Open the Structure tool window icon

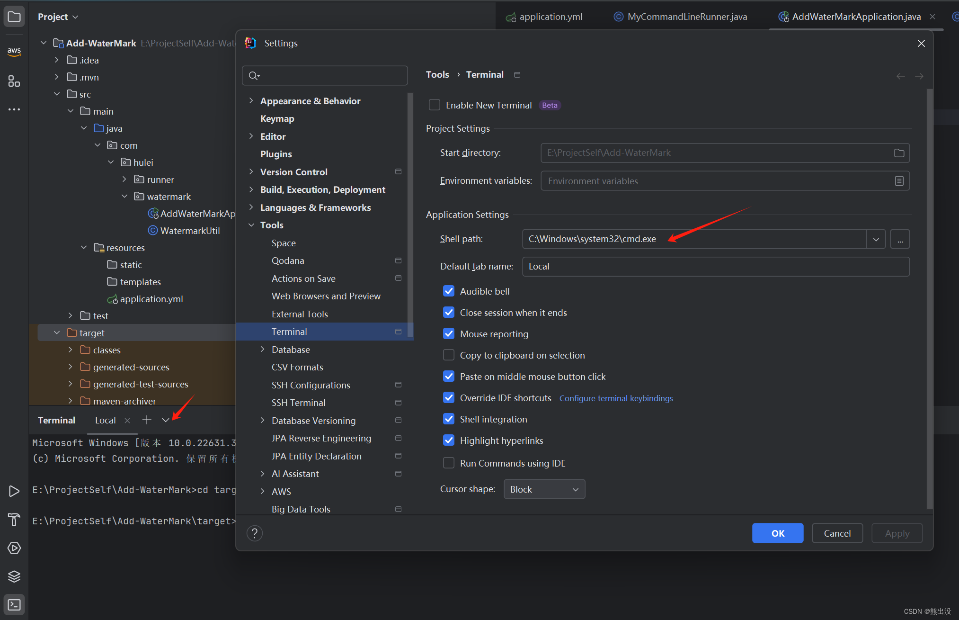point(14,81)
